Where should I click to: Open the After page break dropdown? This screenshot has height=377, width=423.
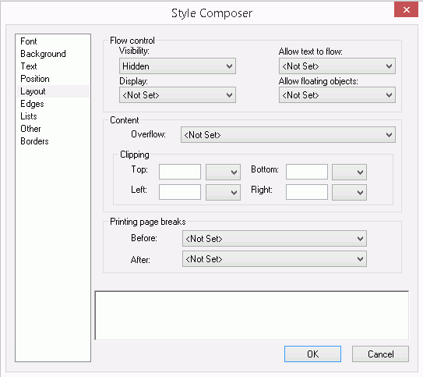(x=274, y=259)
